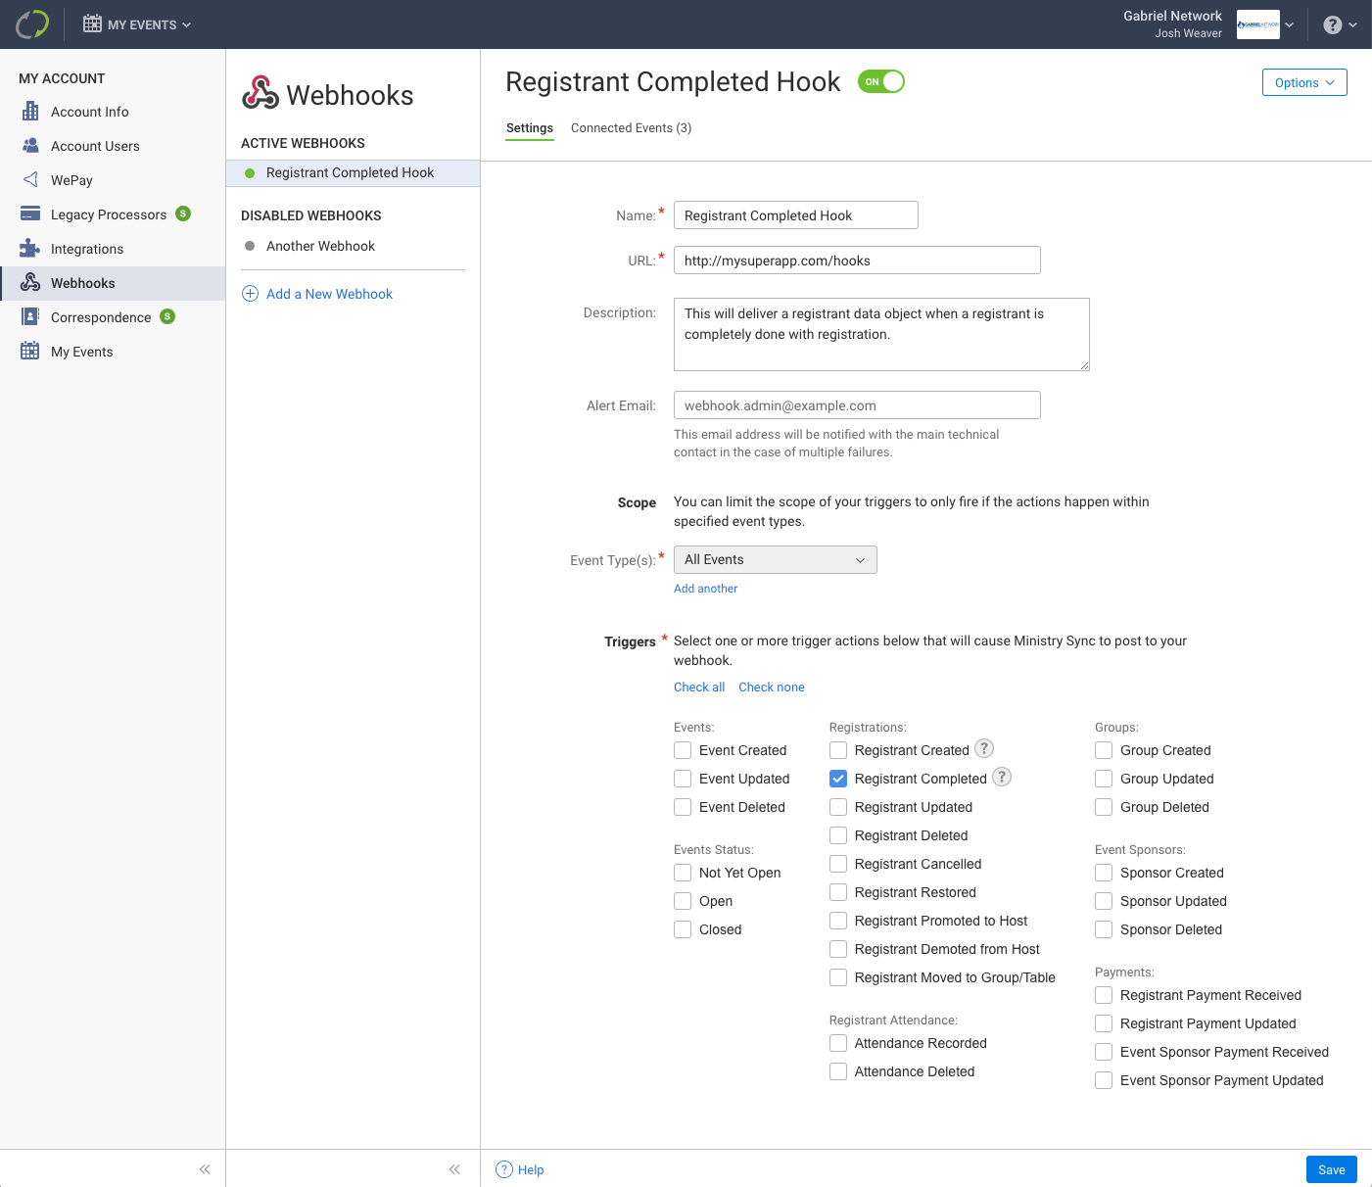Click the Legacy Processors card icon
The width and height of the screenshot is (1372, 1187).
point(30,214)
